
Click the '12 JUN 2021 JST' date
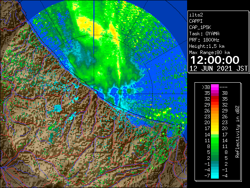tap(219, 69)
